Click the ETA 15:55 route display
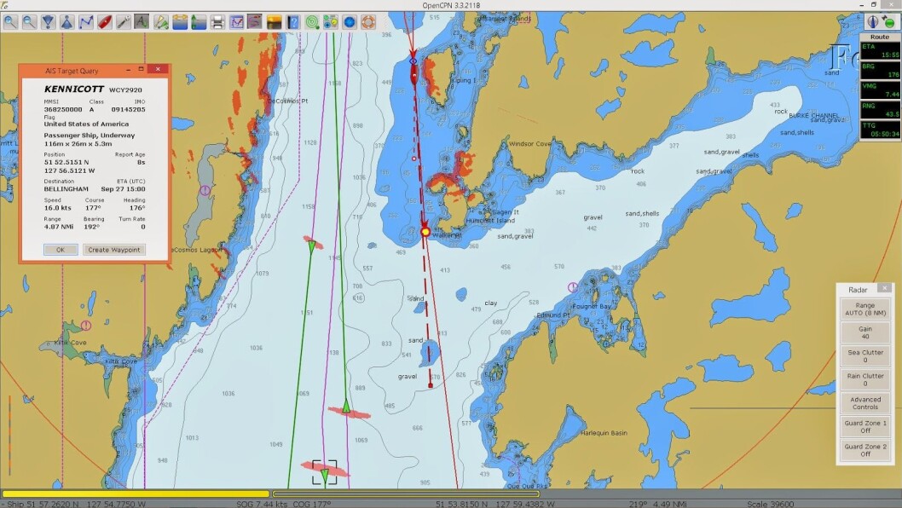Screen dimensions: 902x508 point(880,50)
